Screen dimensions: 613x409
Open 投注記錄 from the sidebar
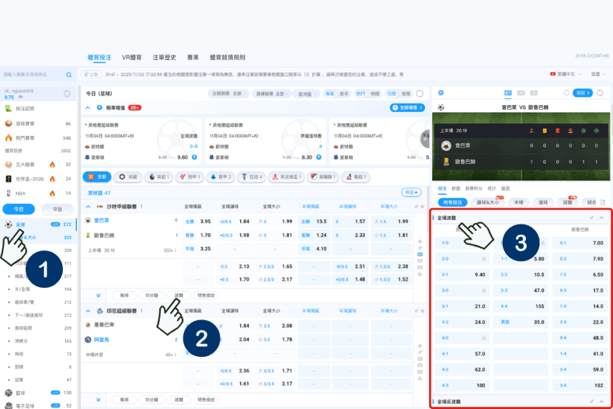coord(24,109)
